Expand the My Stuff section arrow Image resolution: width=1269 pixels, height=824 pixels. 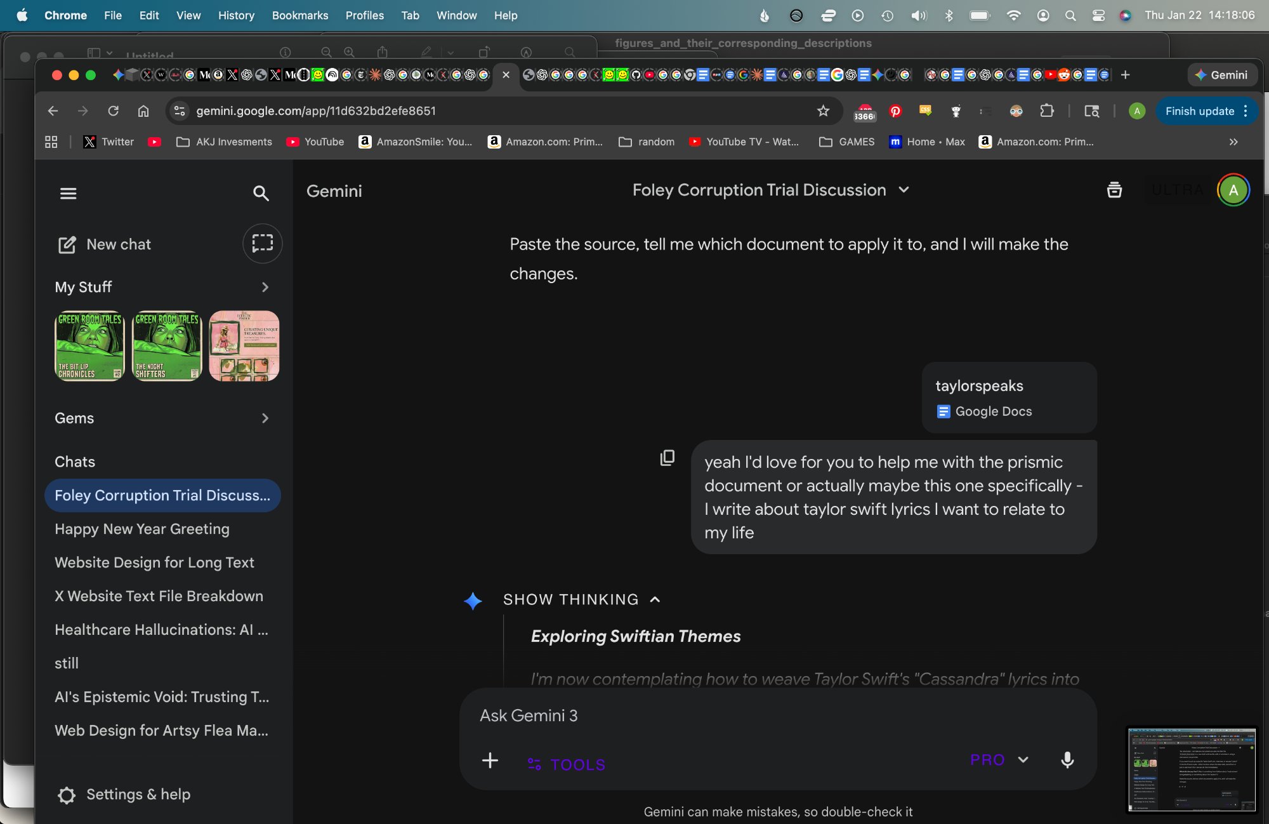click(265, 287)
